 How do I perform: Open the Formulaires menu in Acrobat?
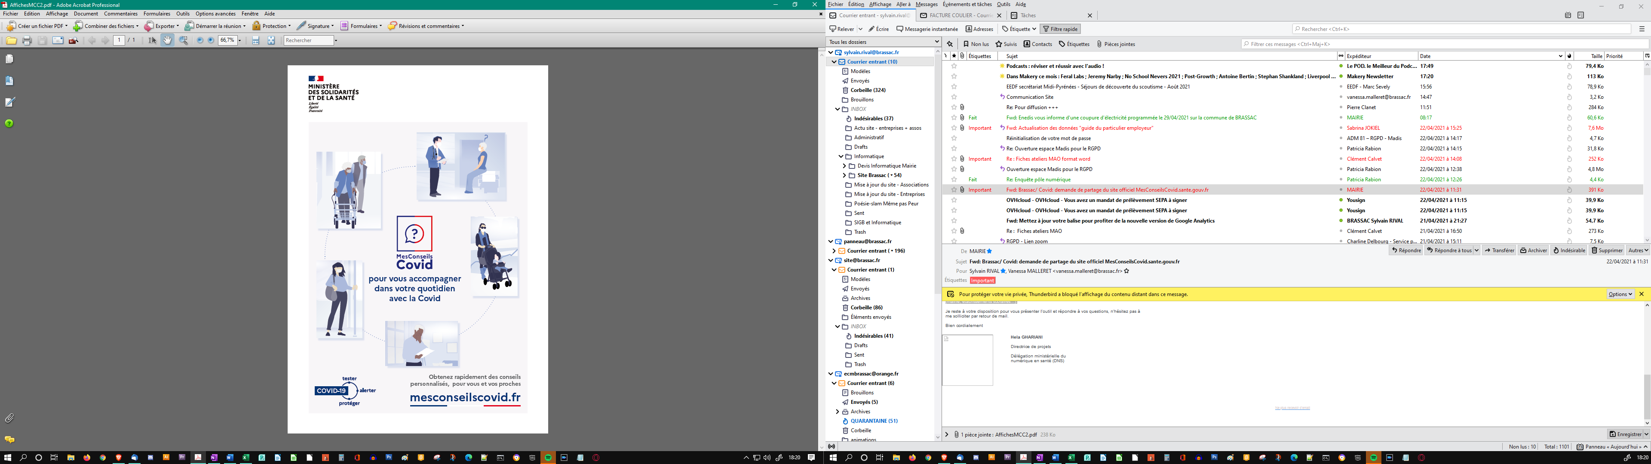point(157,13)
